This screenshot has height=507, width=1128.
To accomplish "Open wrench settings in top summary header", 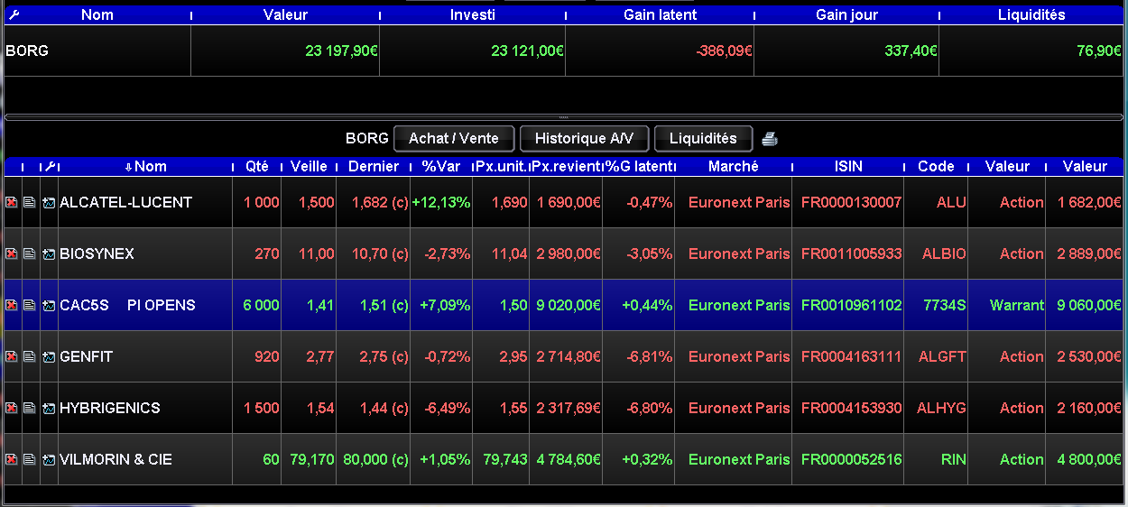I will [12, 14].
